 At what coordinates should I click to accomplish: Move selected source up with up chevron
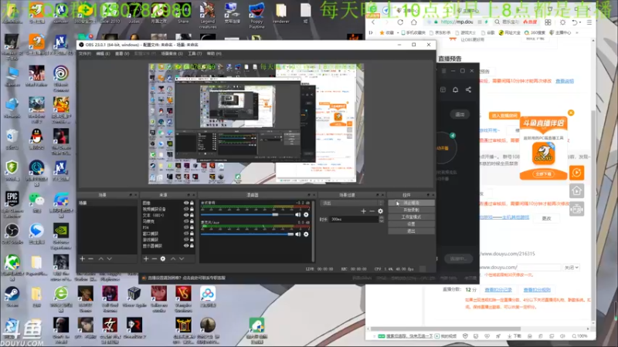tap(173, 258)
